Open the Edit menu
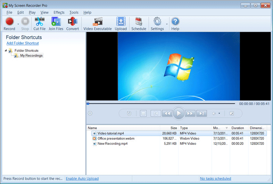This screenshot has height=184, width=273. (x=20, y=12)
